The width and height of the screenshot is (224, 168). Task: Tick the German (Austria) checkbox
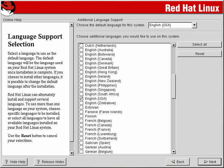(82, 147)
